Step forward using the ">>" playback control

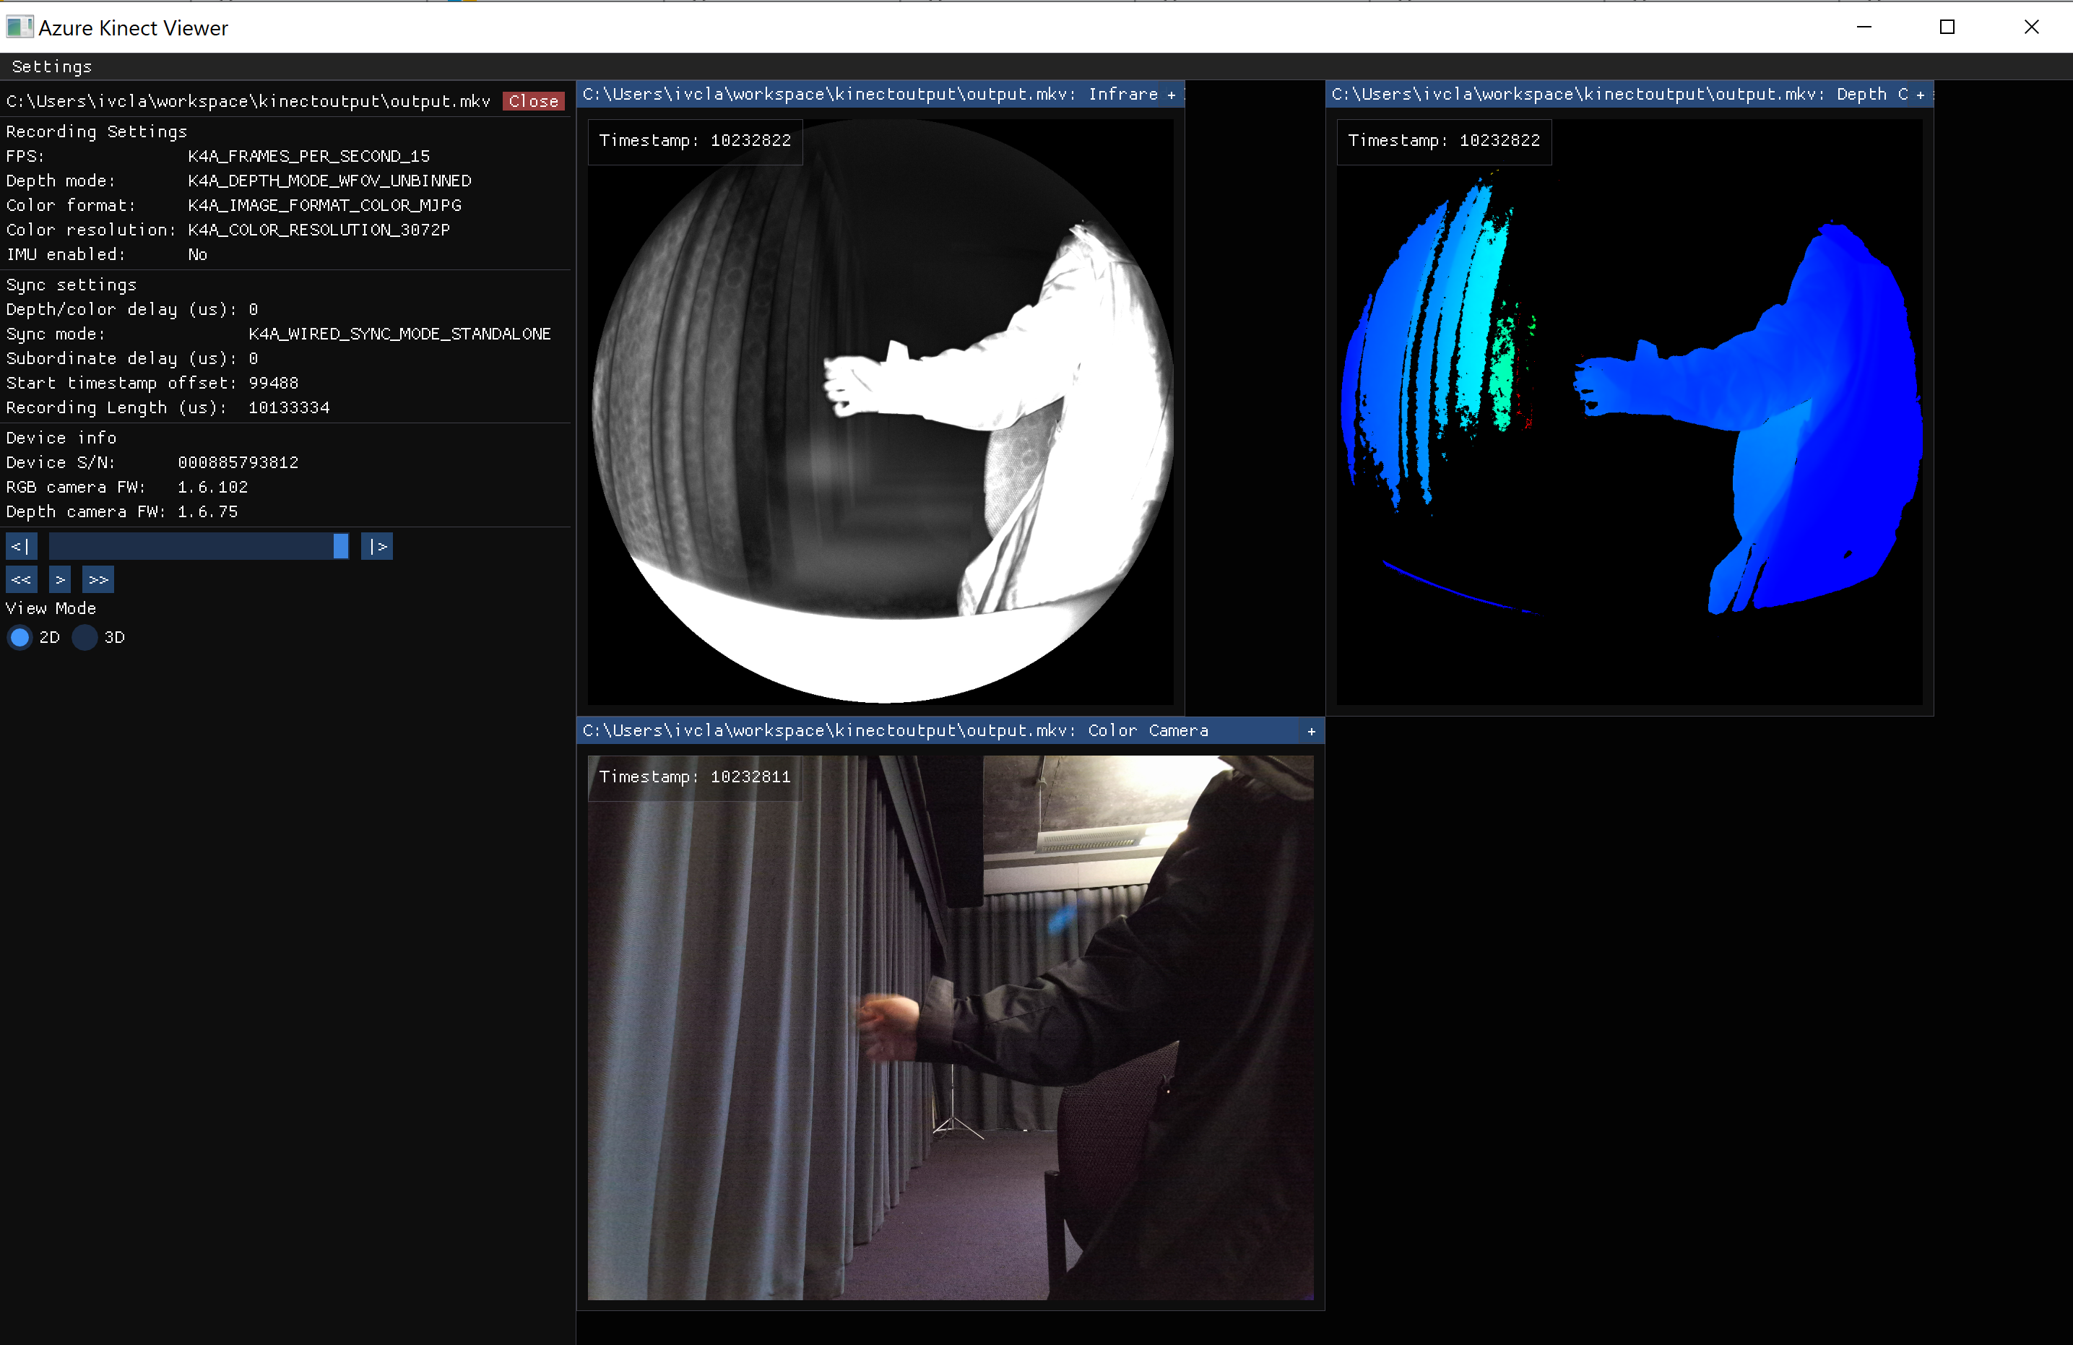coord(98,579)
